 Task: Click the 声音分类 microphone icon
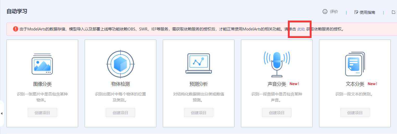[277, 64]
